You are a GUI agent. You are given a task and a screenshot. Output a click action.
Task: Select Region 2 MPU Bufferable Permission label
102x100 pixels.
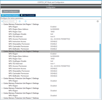[19, 76]
